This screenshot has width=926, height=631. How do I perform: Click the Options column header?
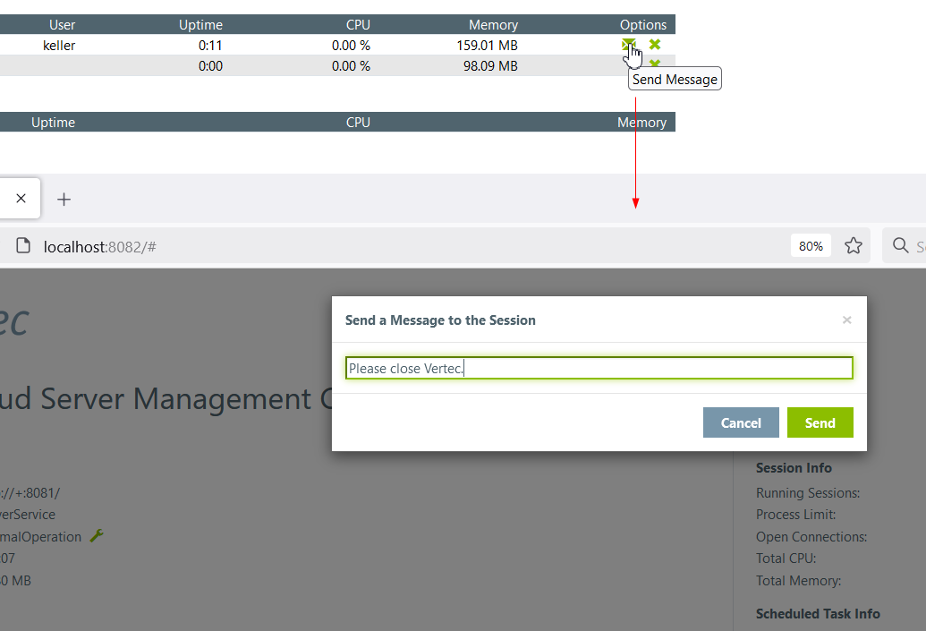tap(642, 25)
